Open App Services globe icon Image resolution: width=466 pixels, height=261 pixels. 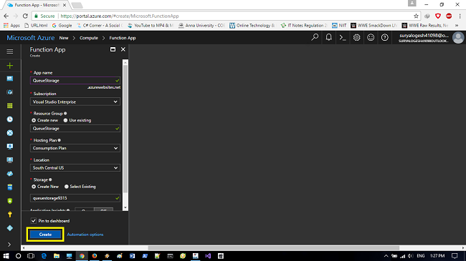click(10, 133)
